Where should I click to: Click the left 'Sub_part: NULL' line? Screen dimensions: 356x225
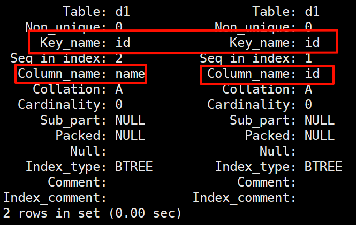click(x=93, y=120)
